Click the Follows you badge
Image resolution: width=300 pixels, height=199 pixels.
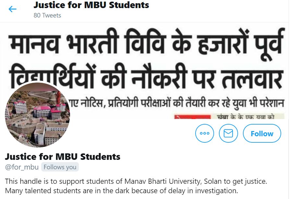(60, 167)
